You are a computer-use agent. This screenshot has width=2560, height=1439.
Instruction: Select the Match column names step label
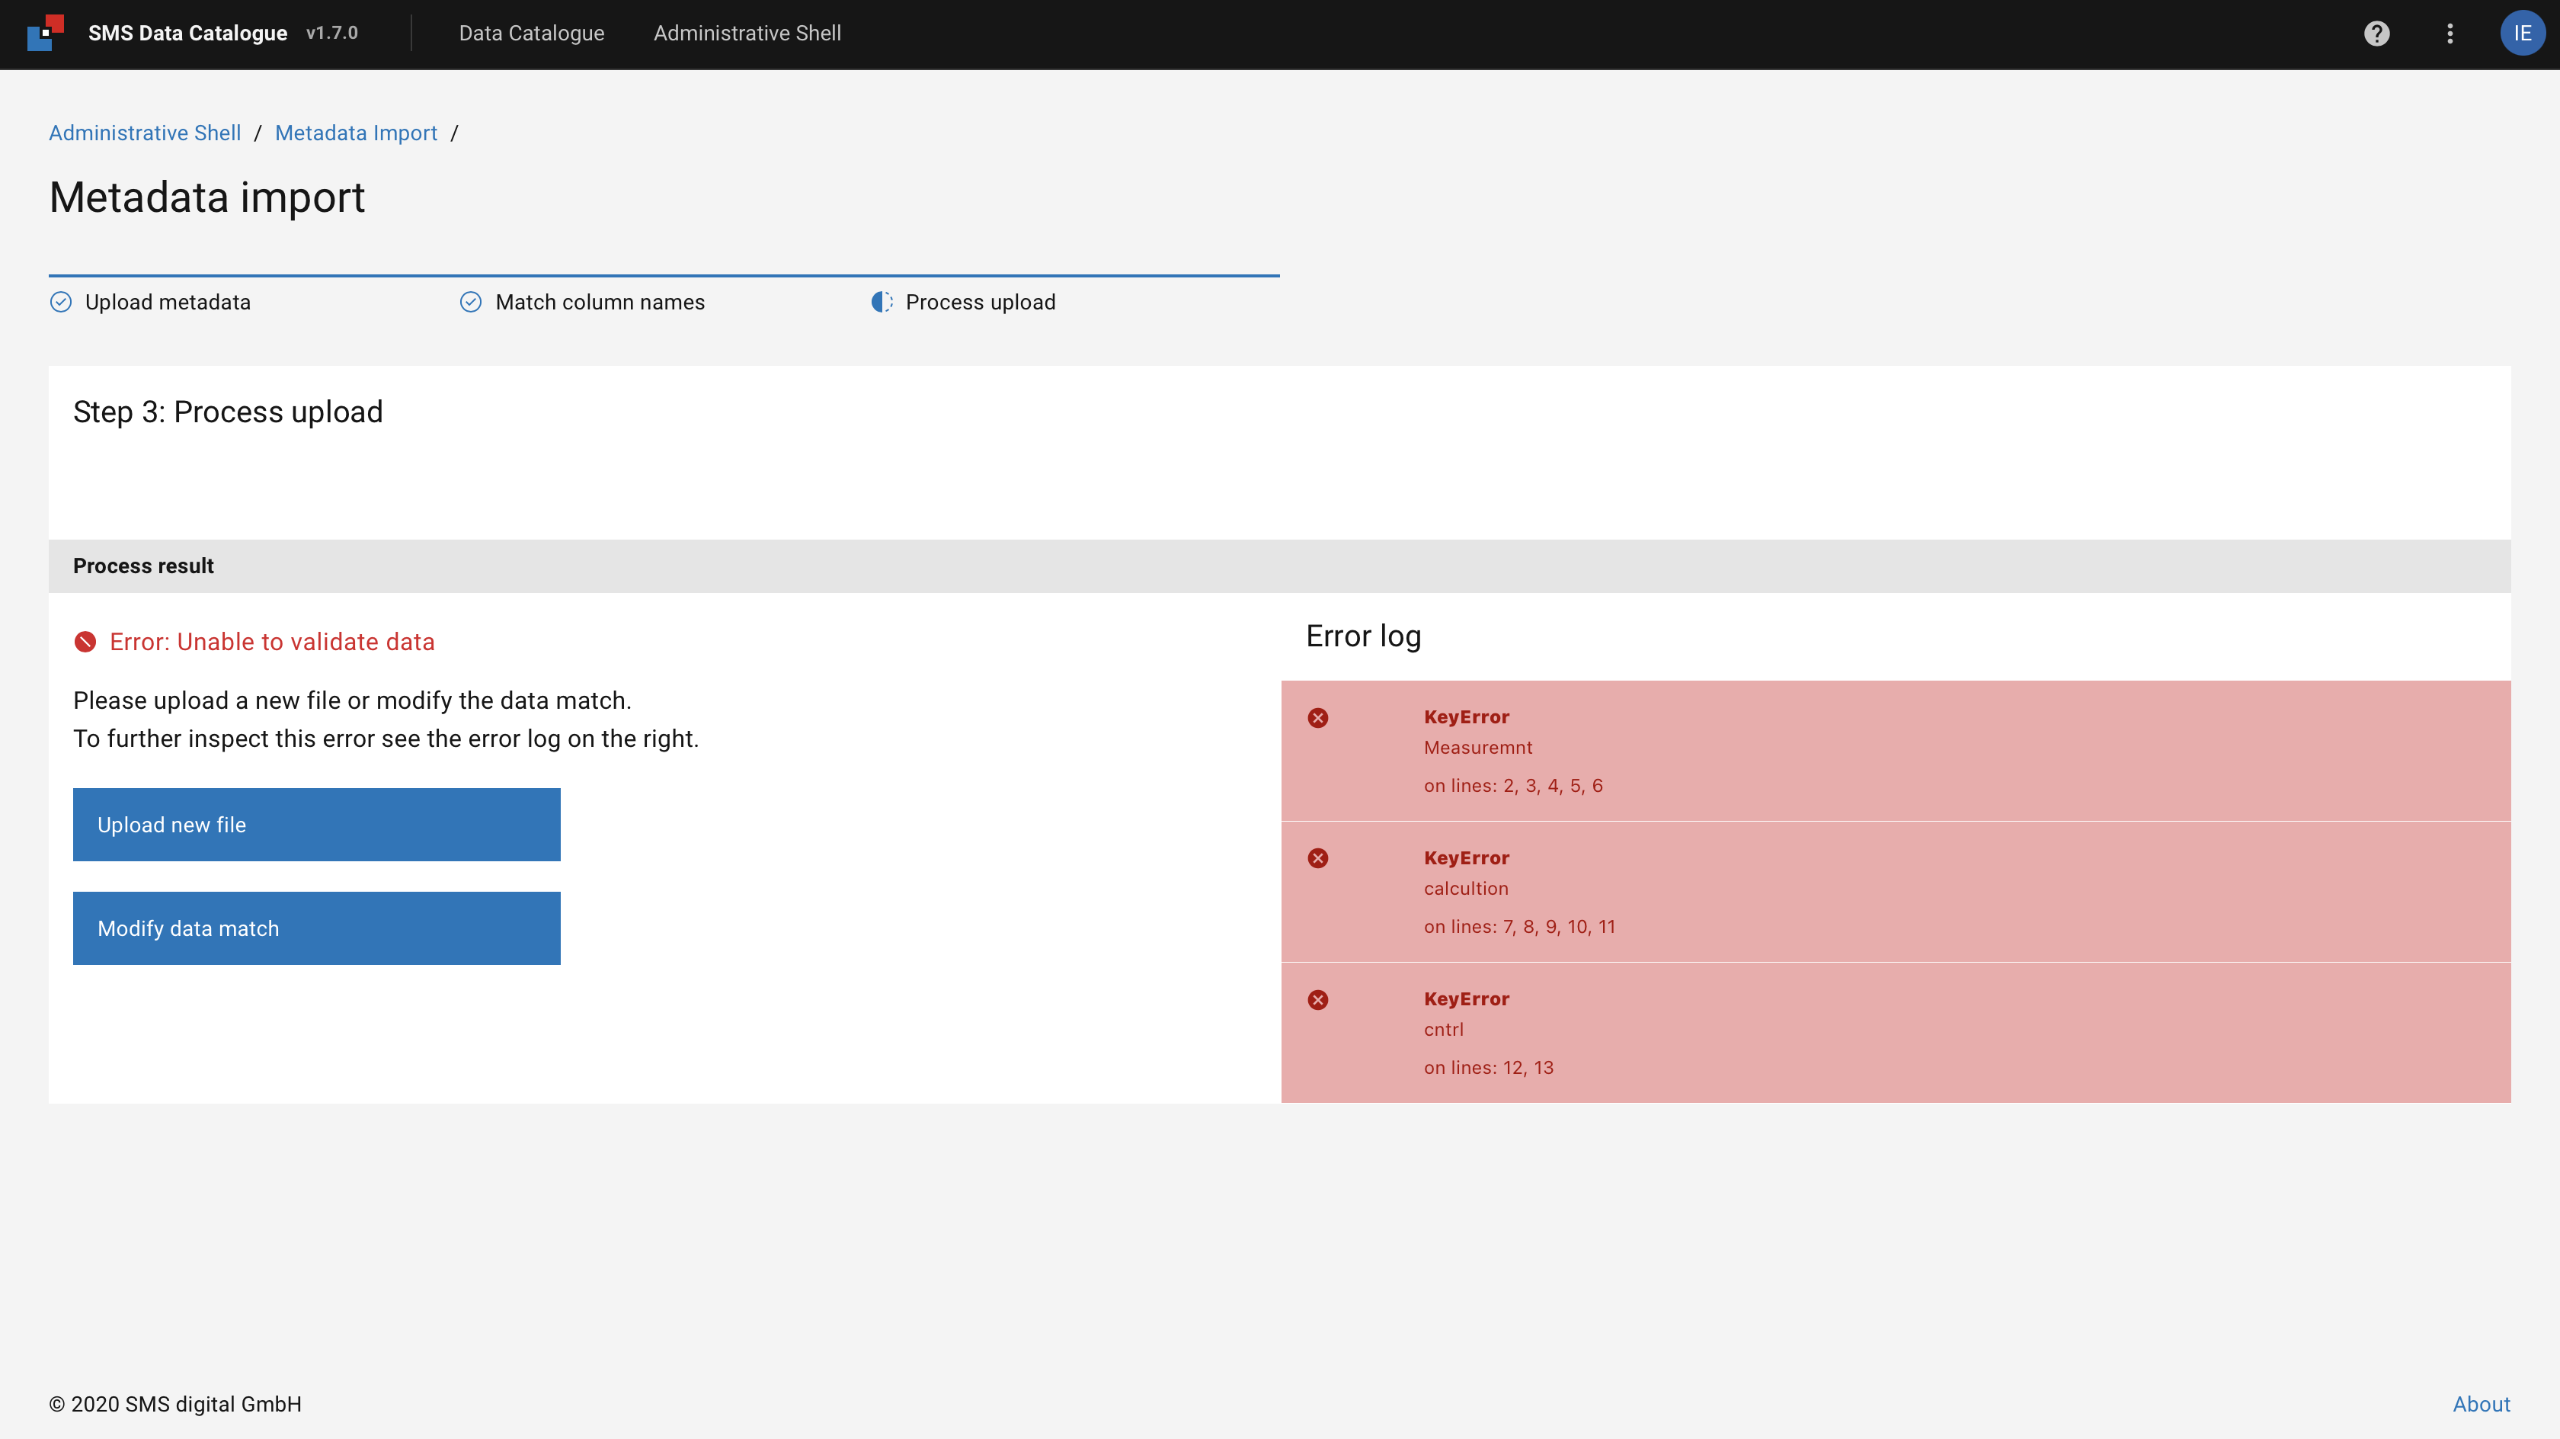click(600, 303)
